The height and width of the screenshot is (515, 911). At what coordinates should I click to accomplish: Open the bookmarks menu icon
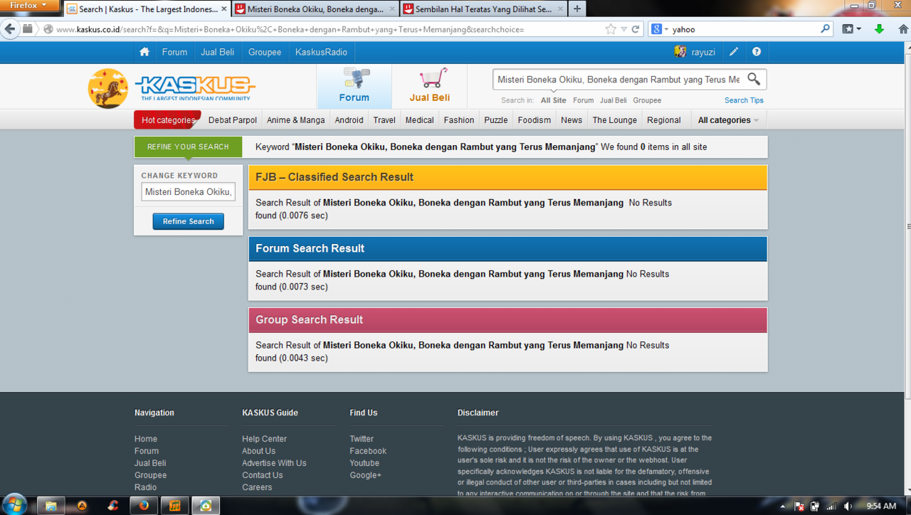(851, 29)
